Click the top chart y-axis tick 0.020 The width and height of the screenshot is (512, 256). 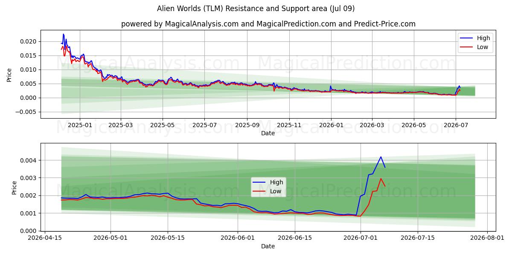click(x=29, y=41)
